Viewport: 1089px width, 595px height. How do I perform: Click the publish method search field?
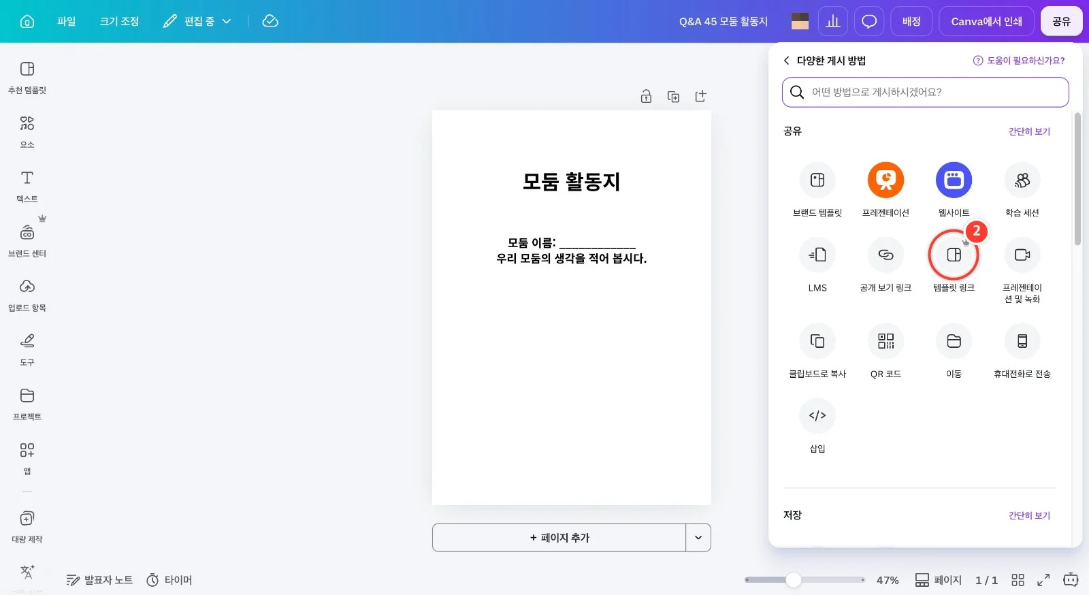(926, 92)
